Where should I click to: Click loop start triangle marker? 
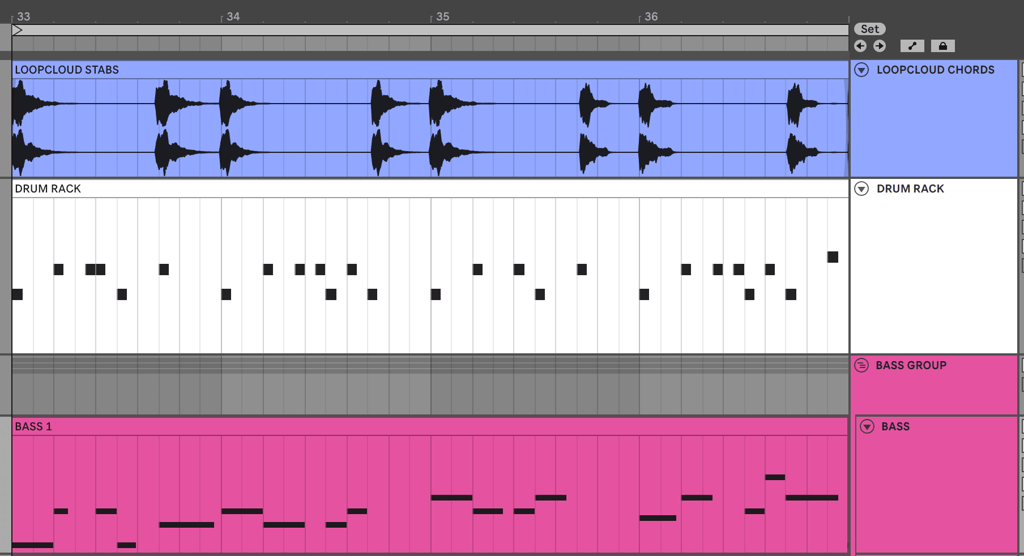tap(18, 30)
